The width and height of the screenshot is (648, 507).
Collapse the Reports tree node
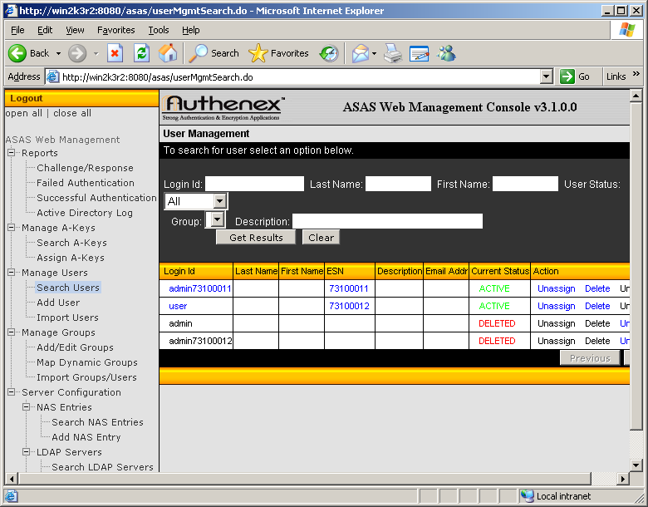[x=12, y=153]
